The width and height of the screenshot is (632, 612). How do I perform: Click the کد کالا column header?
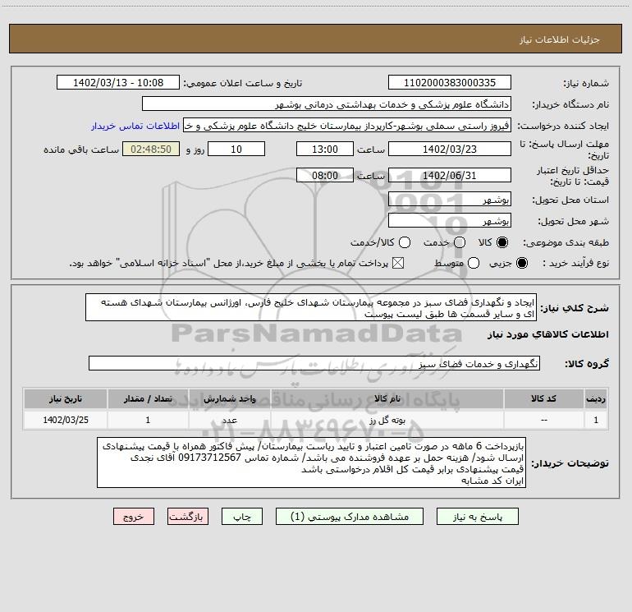click(543, 398)
